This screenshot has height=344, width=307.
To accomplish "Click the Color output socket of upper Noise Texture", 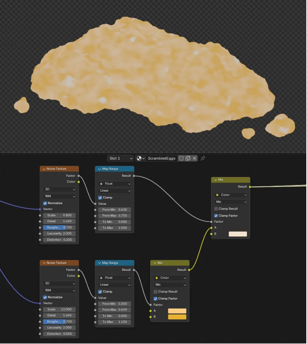I will (79, 182).
